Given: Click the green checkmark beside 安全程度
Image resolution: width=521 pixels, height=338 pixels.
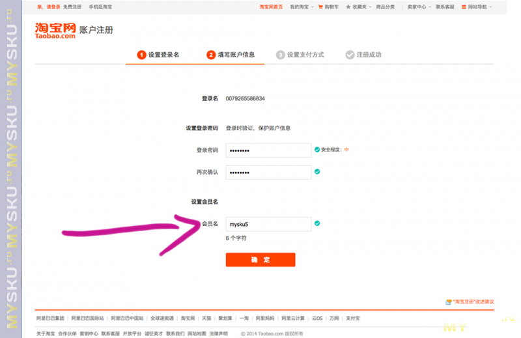Looking at the screenshot, I should [x=317, y=150].
